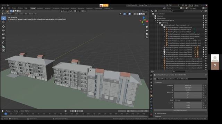Activate the Cursor tool
222x124 pixels.
pyautogui.click(x=3, y=22)
